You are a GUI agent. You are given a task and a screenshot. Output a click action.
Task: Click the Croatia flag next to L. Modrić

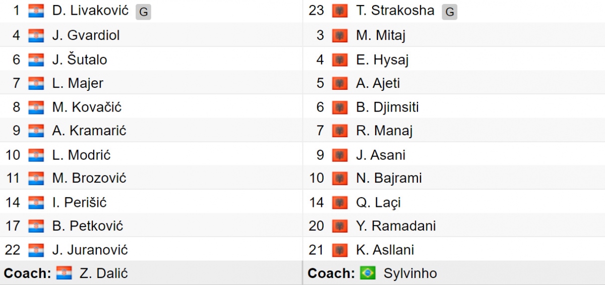pos(36,155)
